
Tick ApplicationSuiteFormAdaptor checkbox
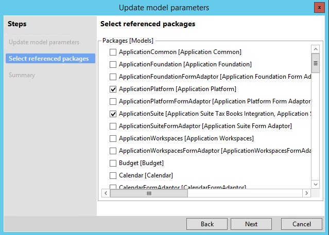[x=113, y=126]
